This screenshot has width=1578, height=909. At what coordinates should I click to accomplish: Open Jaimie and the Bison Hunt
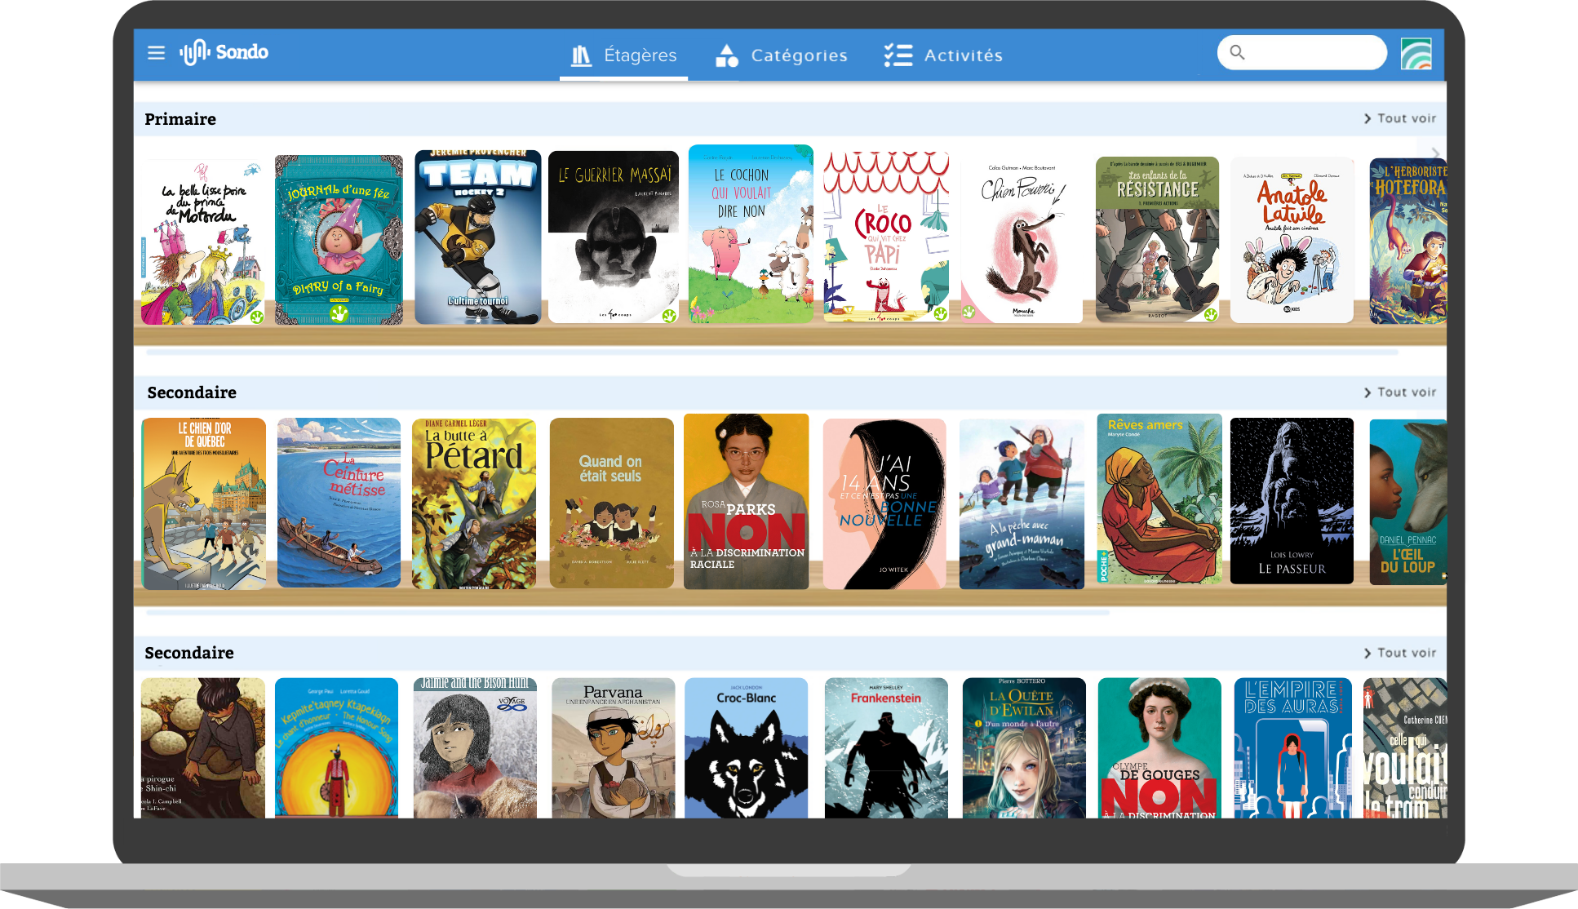[x=475, y=747]
